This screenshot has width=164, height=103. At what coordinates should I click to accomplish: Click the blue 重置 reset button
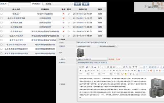pos(86,4)
